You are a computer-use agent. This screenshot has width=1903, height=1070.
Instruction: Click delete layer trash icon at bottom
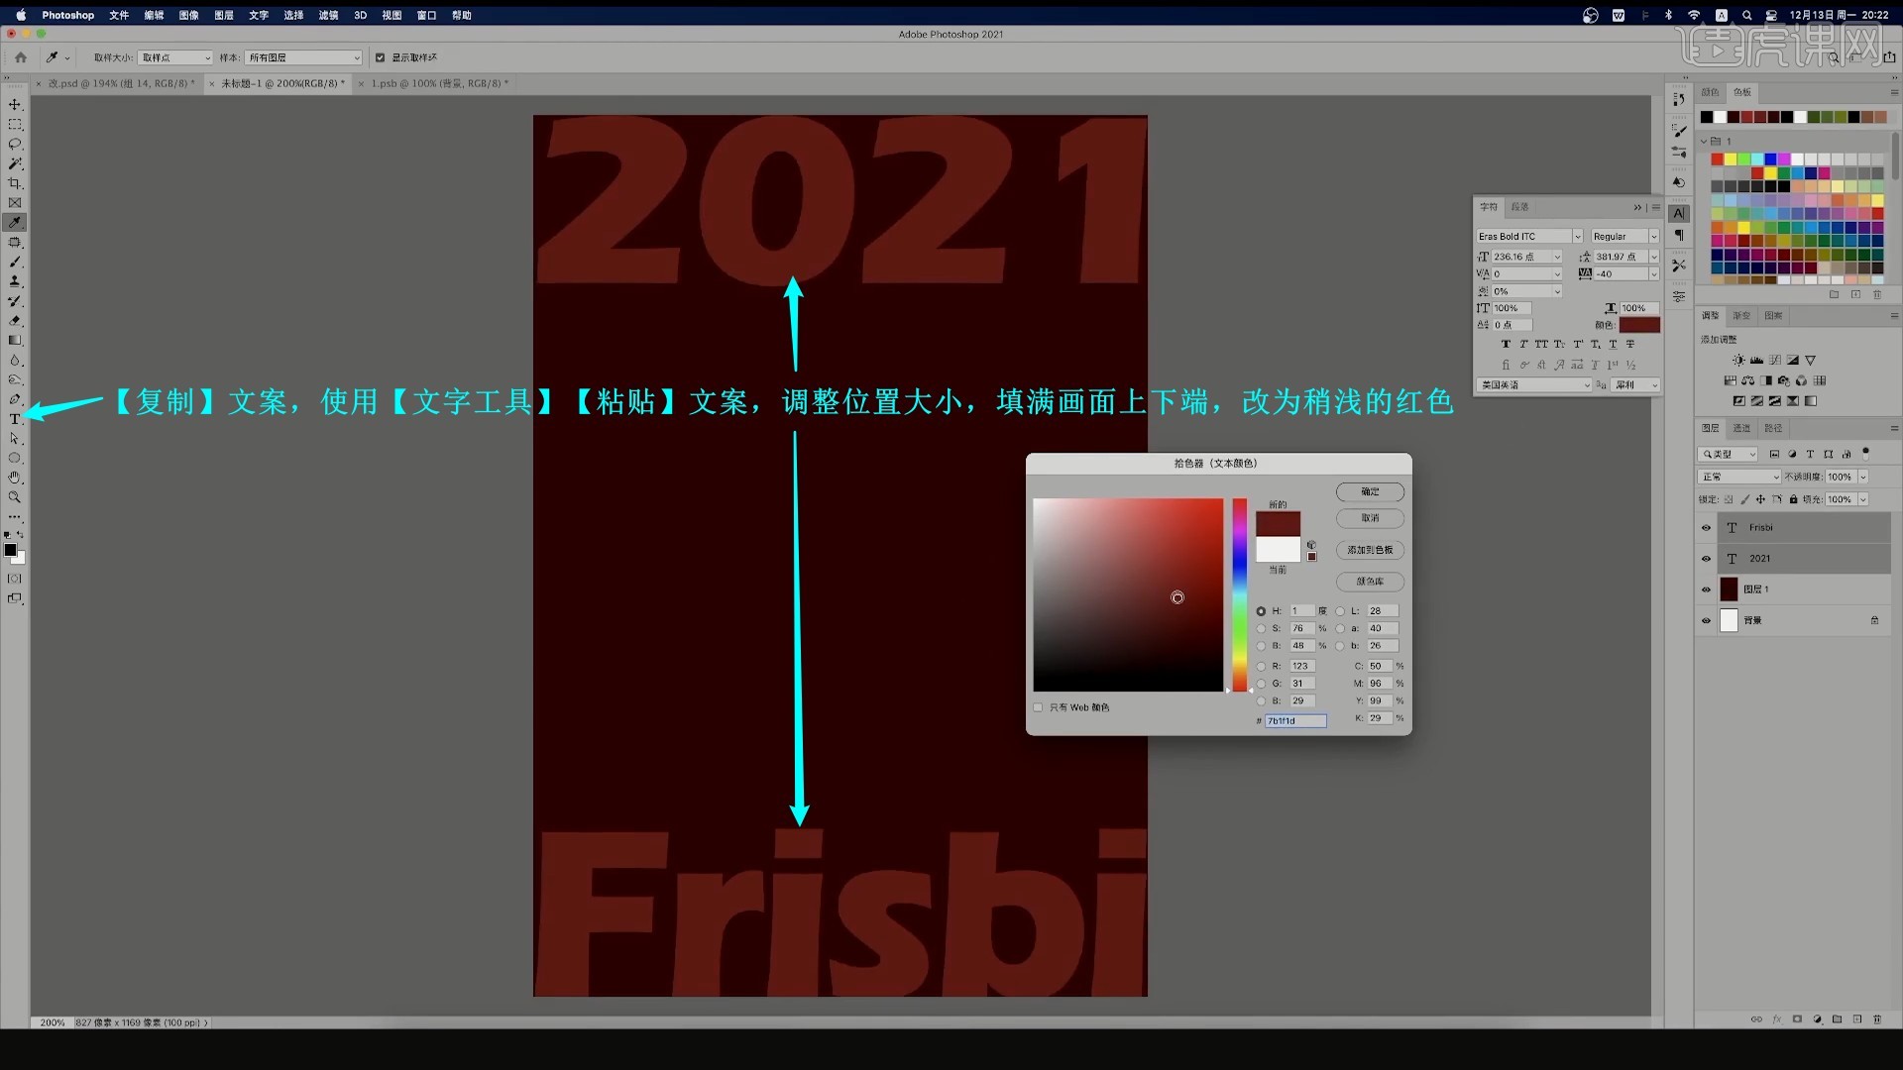pos(1877,1018)
